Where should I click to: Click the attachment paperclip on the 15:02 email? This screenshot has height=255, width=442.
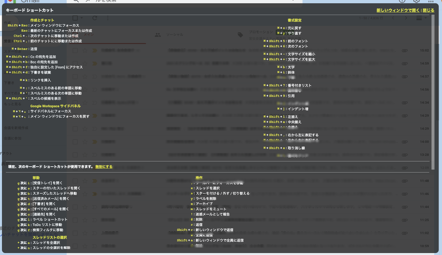[405, 50]
